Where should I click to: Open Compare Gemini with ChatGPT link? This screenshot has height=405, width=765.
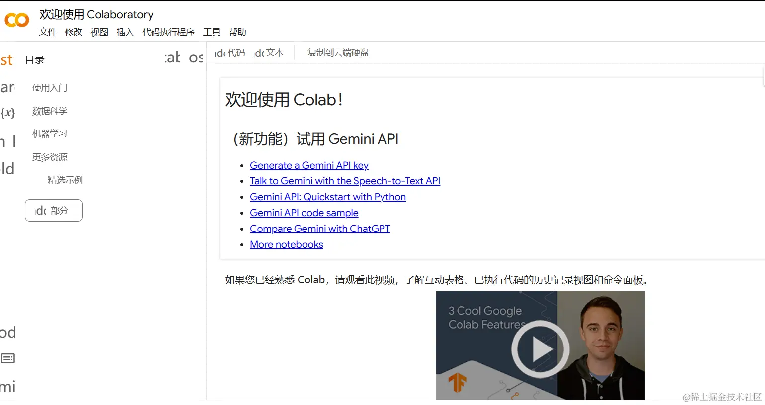point(320,229)
